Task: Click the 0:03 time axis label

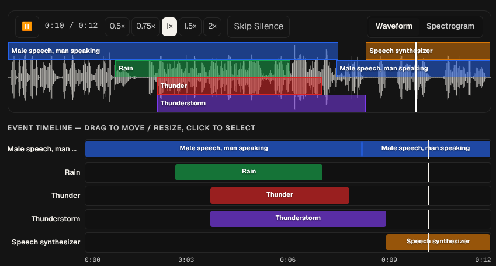Action: click(x=186, y=260)
